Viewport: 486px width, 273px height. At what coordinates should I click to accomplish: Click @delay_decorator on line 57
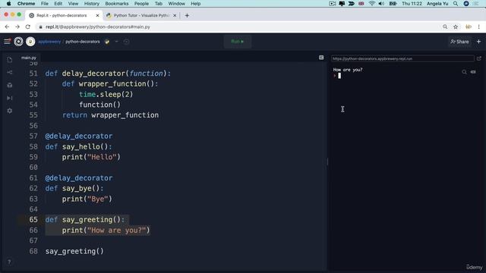(x=79, y=136)
